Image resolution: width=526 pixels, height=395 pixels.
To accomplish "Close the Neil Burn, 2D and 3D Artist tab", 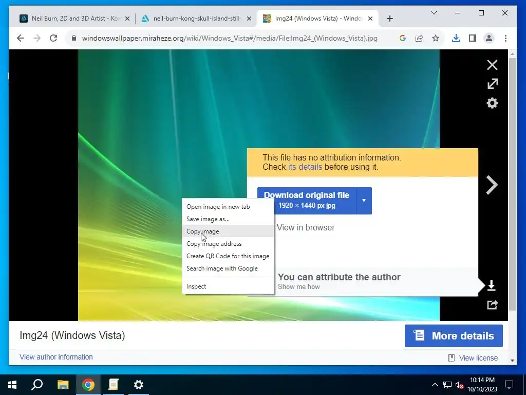I will tap(127, 19).
